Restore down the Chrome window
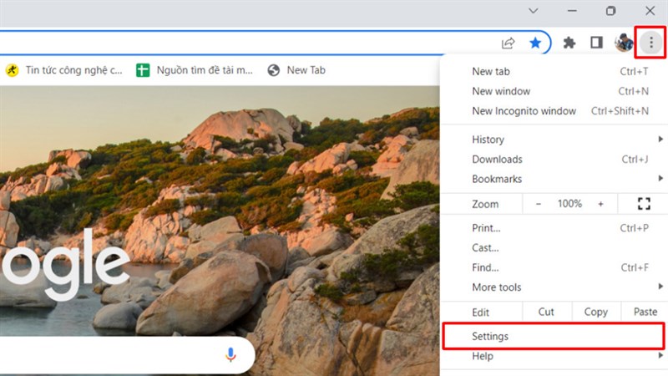 (610, 11)
